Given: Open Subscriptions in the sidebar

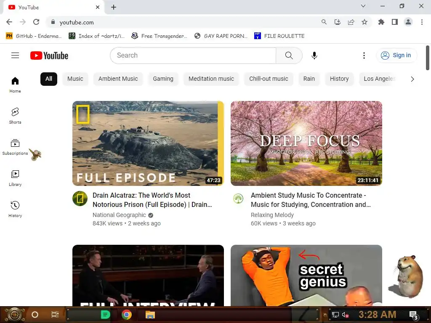Looking at the screenshot, I should (x=15, y=147).
